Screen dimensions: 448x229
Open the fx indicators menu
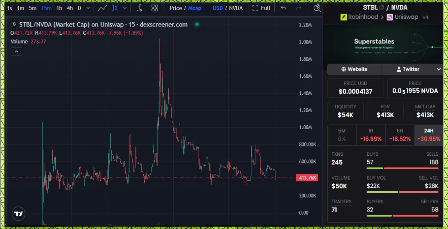coord(139,8)
